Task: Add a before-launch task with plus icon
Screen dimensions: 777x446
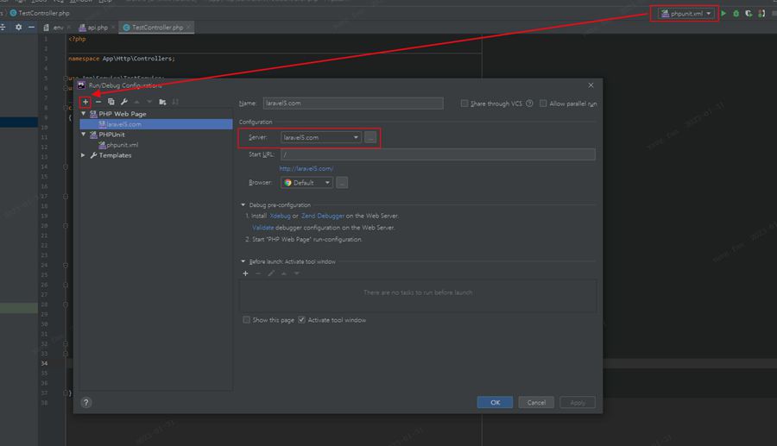Action: click(x=245, y=273)
